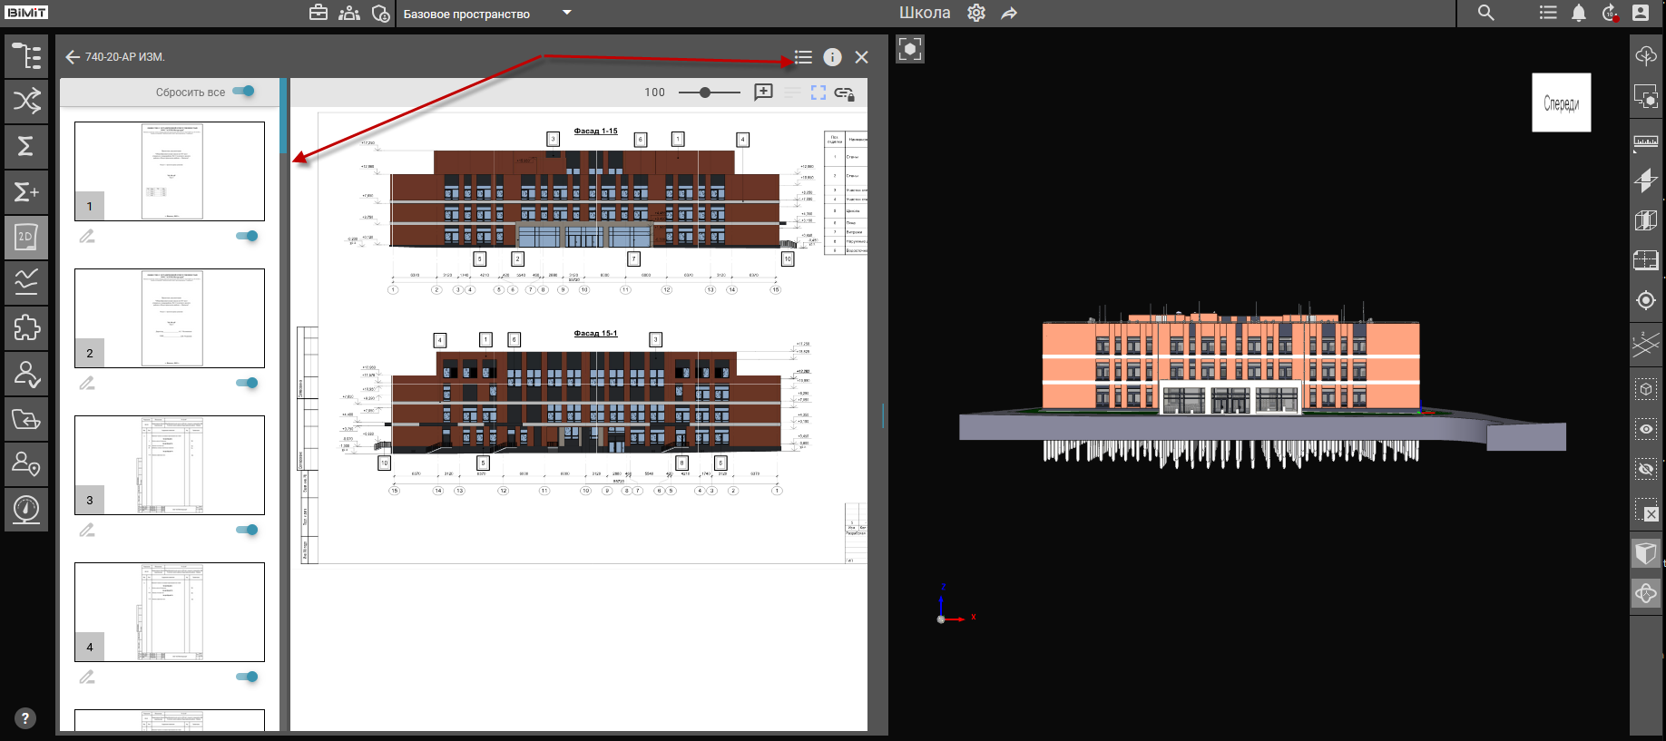This screenshot has height=741, width=1666.
Task: Open the top bar list menu icon
Action: [1548, 13]
